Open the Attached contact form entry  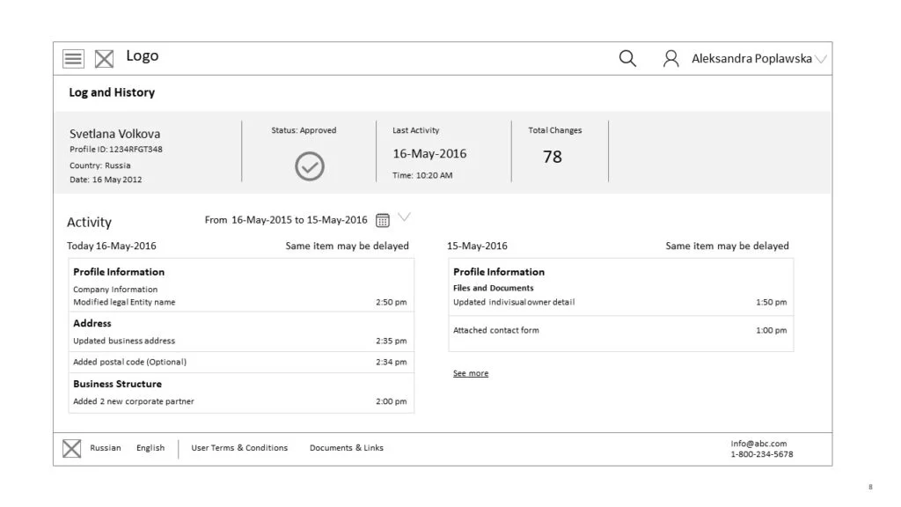tap(620, 331)
